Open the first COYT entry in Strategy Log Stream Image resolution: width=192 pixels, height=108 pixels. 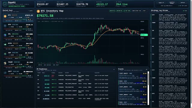pyautogui.click(x=169, y=17)
